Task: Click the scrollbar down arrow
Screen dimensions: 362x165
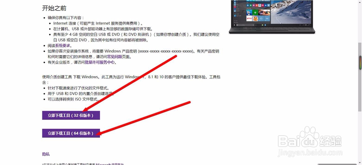Action: coord(360,164)
